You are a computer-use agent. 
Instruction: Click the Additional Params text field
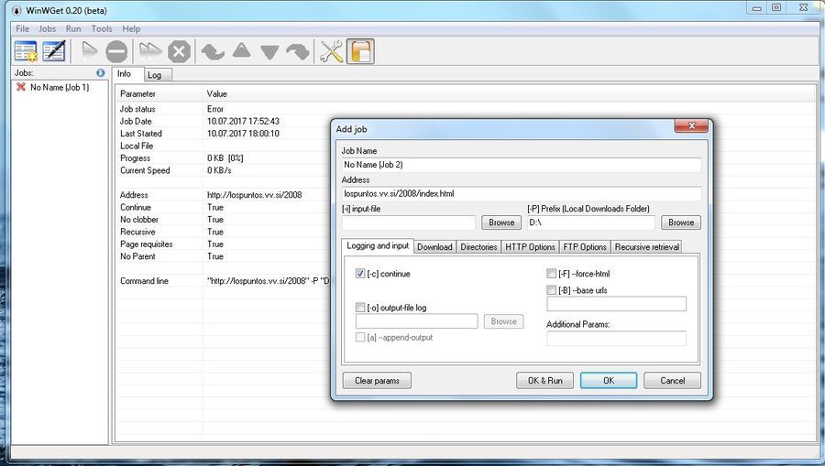click(617, 339)
